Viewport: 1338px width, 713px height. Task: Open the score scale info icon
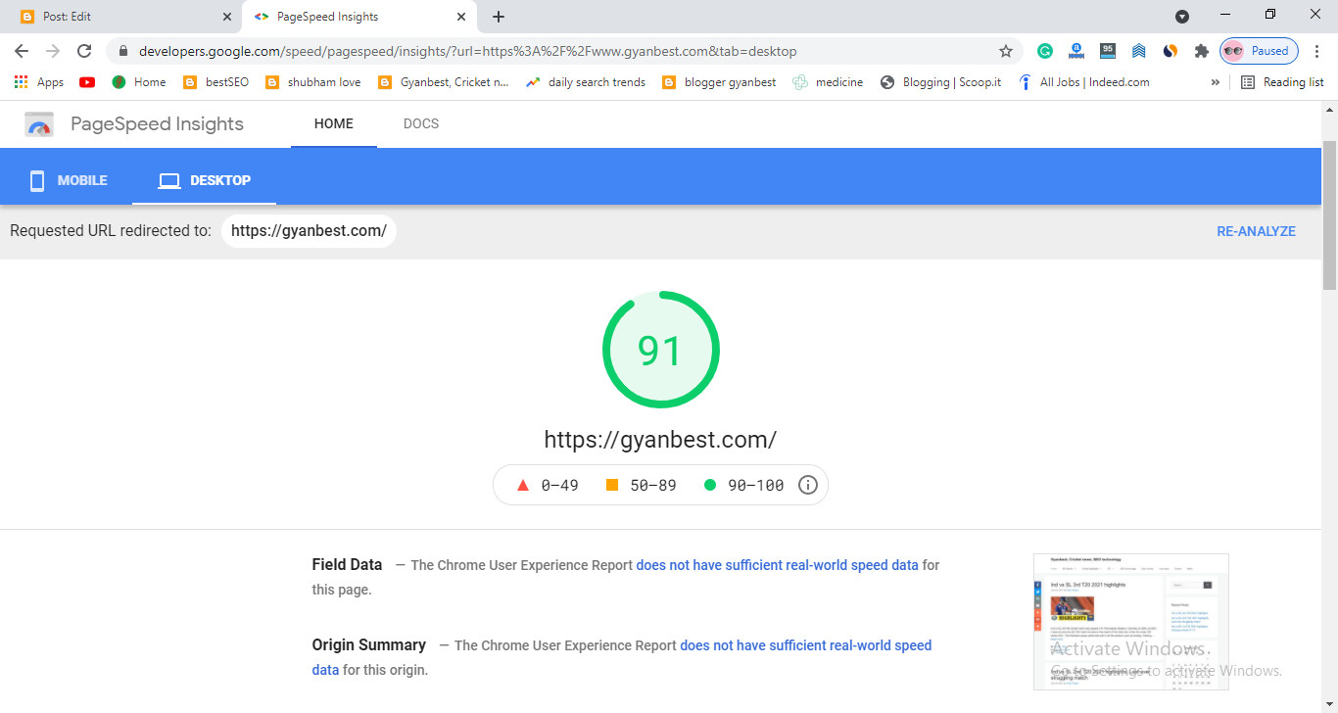808,485
